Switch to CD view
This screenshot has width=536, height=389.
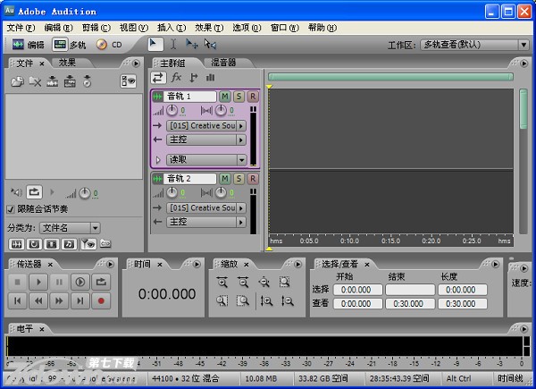tap(109, 44)
